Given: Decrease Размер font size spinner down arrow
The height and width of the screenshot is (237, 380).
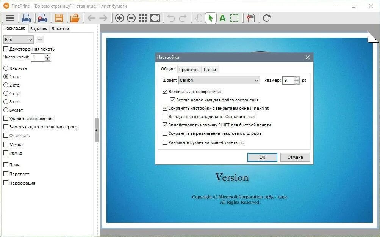Looking at the screenshot, I should tap(297, 82).
